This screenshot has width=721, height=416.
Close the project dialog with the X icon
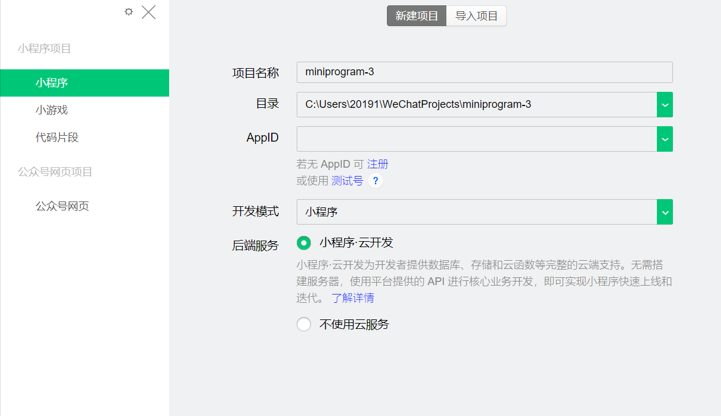148,12
